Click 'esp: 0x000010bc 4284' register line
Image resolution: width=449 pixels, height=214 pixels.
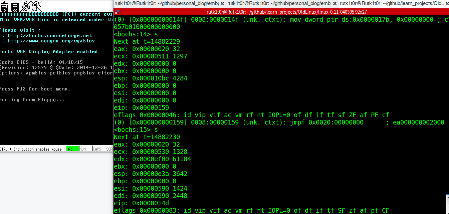(x=151, y=78)
